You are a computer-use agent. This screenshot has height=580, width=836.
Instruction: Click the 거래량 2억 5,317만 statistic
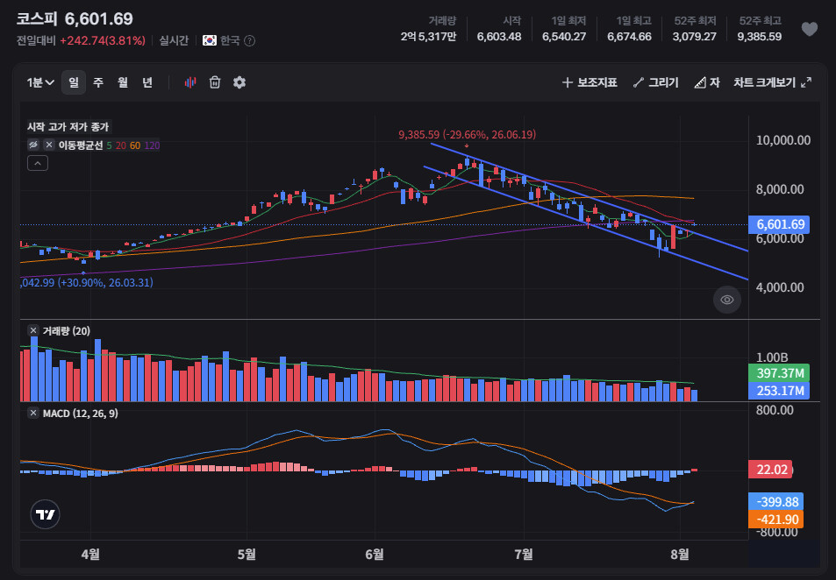point(429,29)
